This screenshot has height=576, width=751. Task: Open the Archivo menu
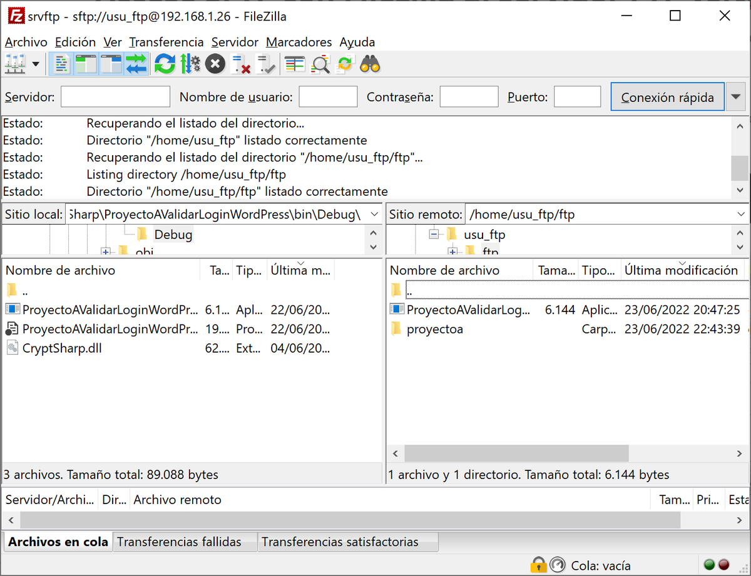pyautogui.click(x=26, y=42)
